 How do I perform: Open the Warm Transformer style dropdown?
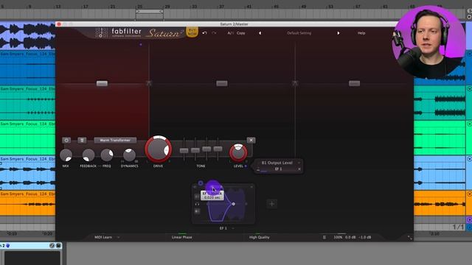coord(115,141)
